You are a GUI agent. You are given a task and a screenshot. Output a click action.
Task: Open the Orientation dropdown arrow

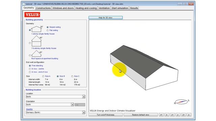coord(72,105)
